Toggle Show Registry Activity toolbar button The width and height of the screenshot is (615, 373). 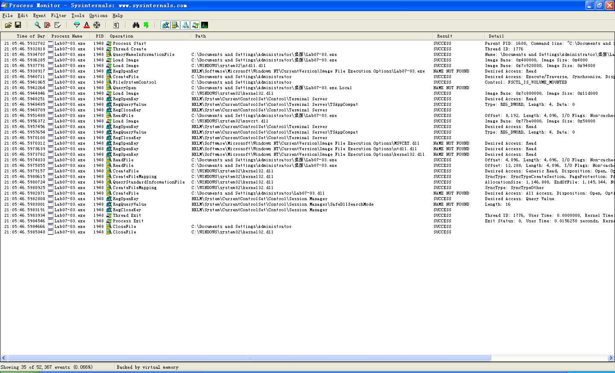(166, 25)
